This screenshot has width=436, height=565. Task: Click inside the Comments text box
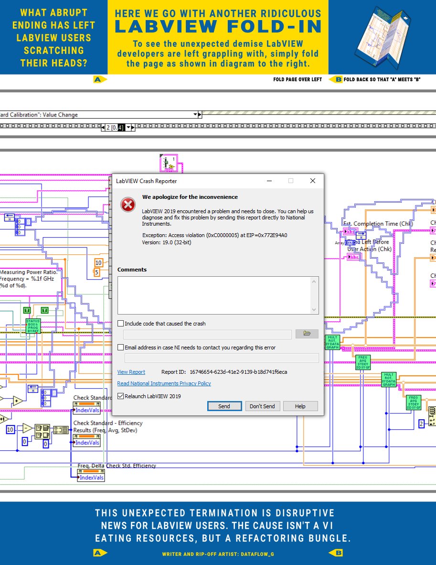[x=214, y=295]
